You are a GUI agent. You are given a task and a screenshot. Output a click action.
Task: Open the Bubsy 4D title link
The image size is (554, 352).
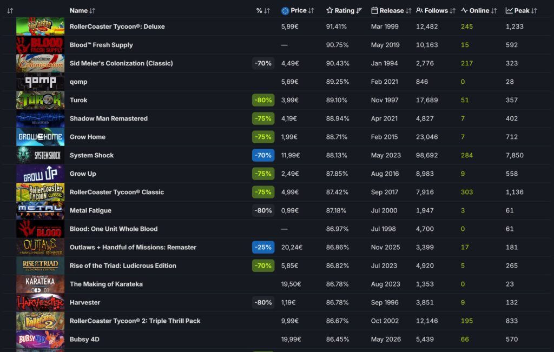84,339
